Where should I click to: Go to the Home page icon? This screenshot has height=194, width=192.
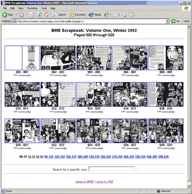(x=46, y=15)
